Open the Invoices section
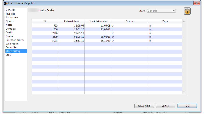204x115 pixels. point(10,14)
